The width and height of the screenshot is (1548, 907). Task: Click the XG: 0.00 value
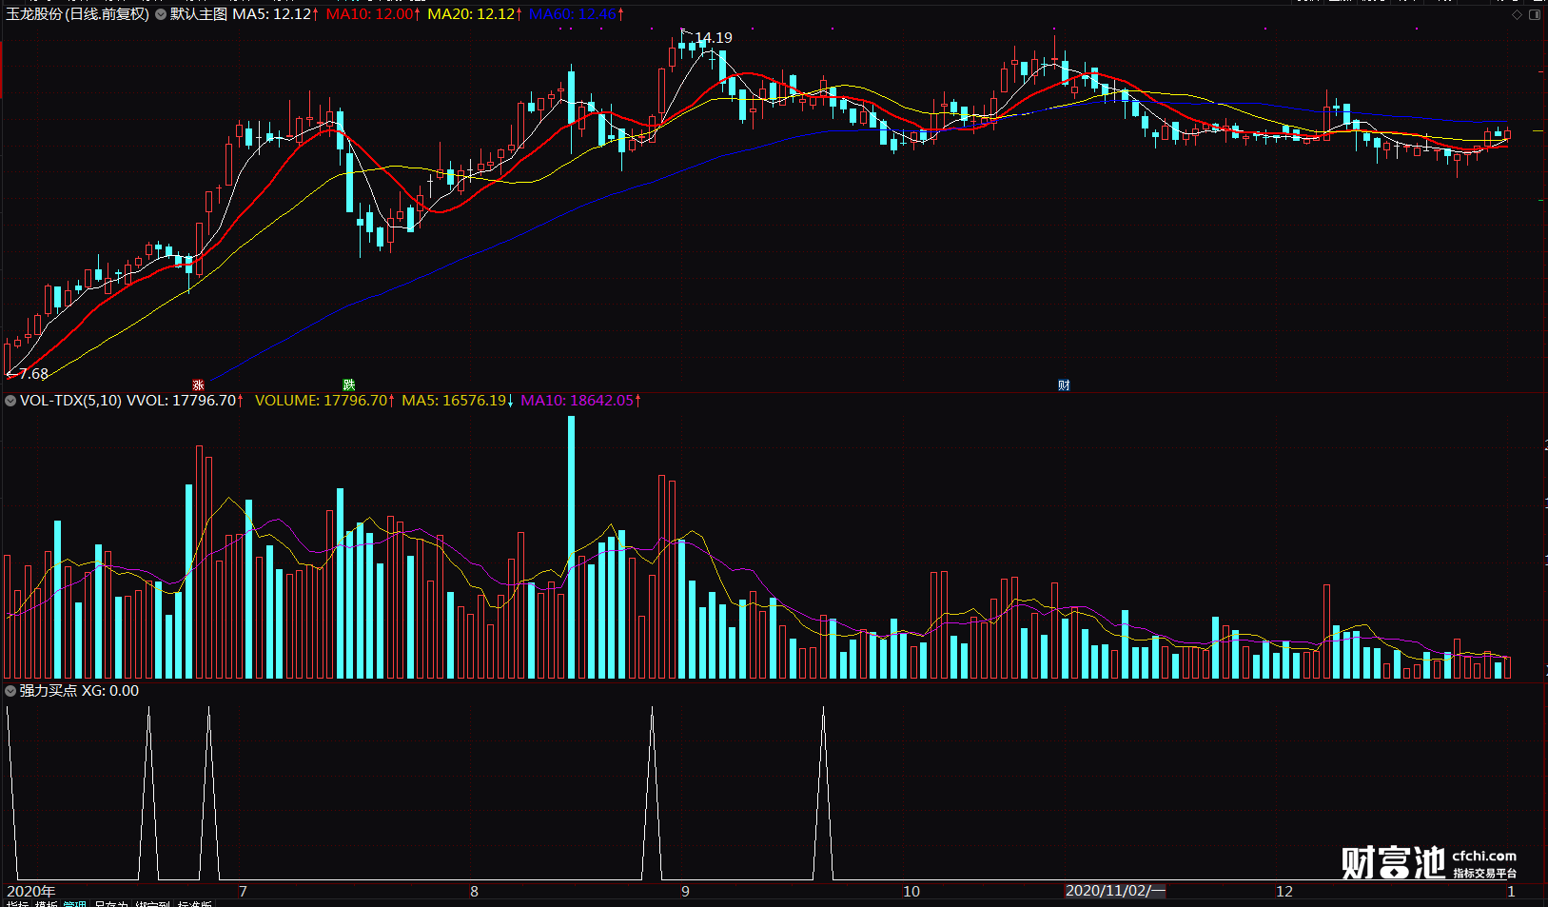[110, 691]
